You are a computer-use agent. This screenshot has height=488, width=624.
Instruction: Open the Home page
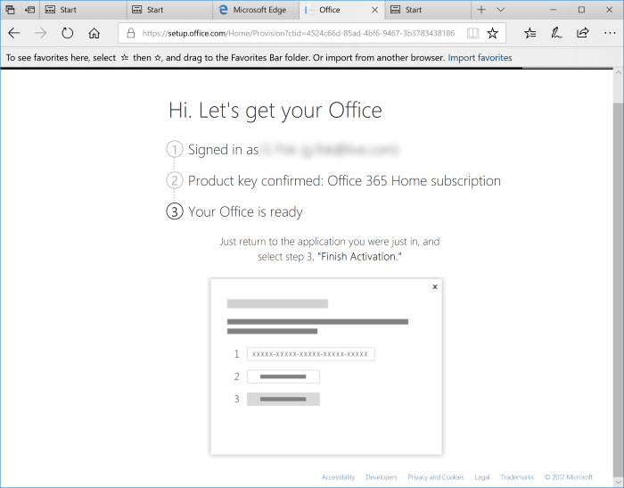(x=94, y=33)
